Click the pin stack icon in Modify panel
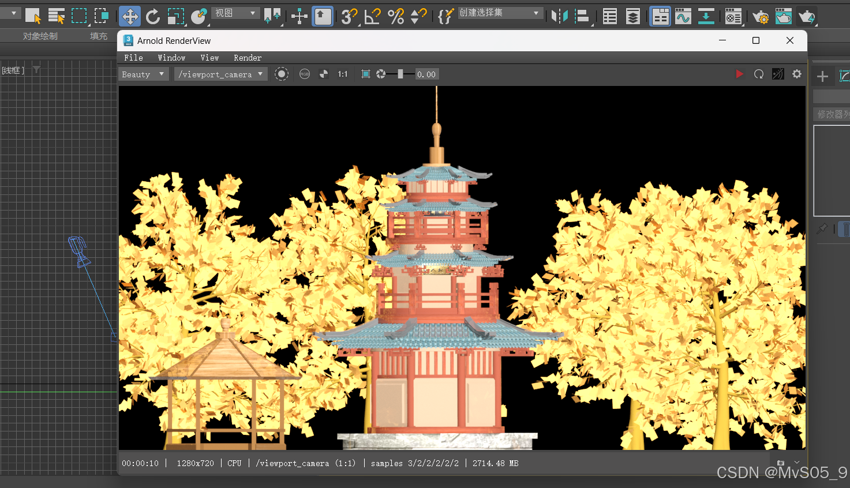This screenshot has height=488, width=850. point(822,229)
